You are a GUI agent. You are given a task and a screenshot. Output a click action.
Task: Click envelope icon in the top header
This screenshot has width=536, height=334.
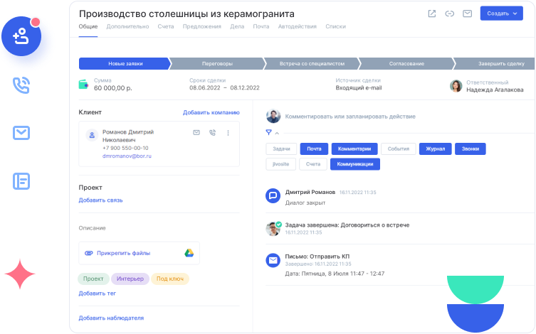[x=468, y=13]
